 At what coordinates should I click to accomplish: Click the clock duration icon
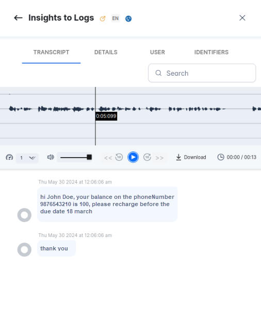click(221, 157)
